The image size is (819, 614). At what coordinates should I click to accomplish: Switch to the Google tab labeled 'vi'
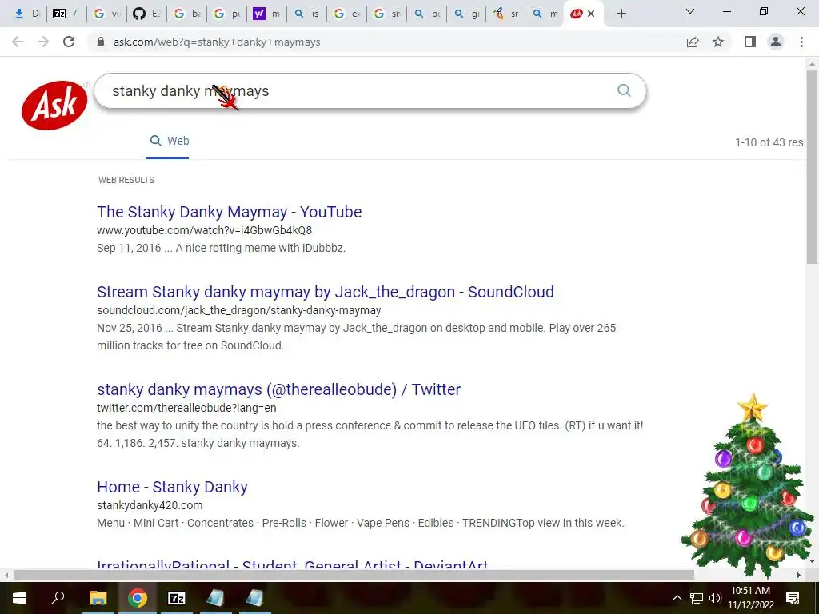(x=106, y=14)
